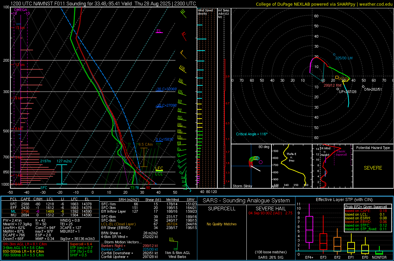Image resolution: width=394 pixels, height=261 pixels.
Task: Click the 12 km height marker
Action: pos(20,65)
